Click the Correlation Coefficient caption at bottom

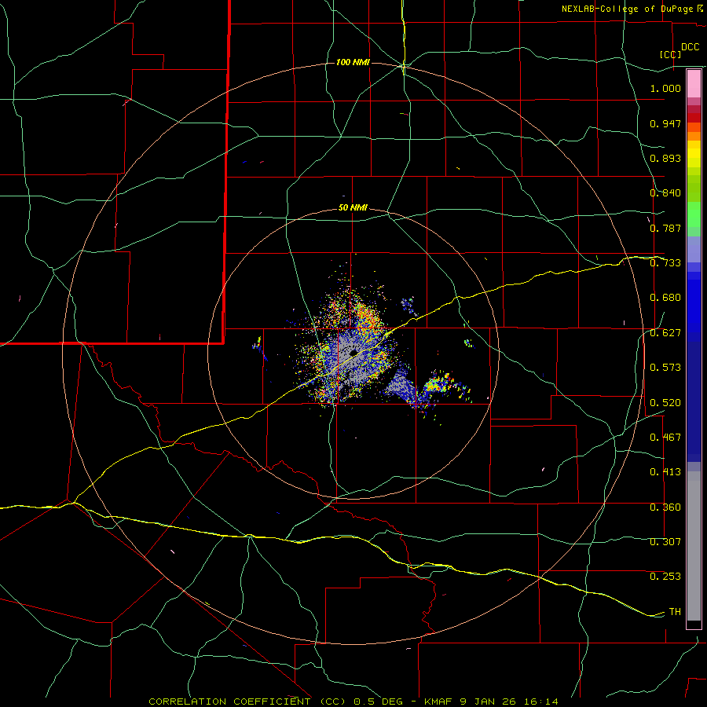(353, 702)
